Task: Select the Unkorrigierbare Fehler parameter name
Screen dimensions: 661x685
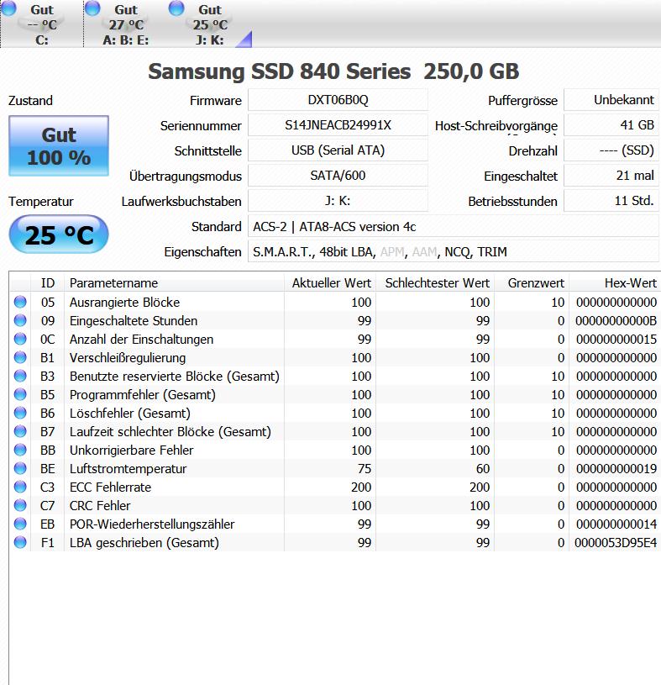Action: pyautogui.click(x=131, y=451)
